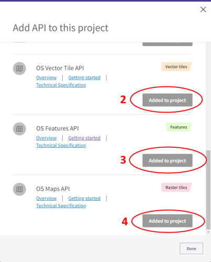The image size is (211, 262).
Task: Open Getting started for OS Vector Tile API
Action: pyautogui.click(x=84, y=78)
